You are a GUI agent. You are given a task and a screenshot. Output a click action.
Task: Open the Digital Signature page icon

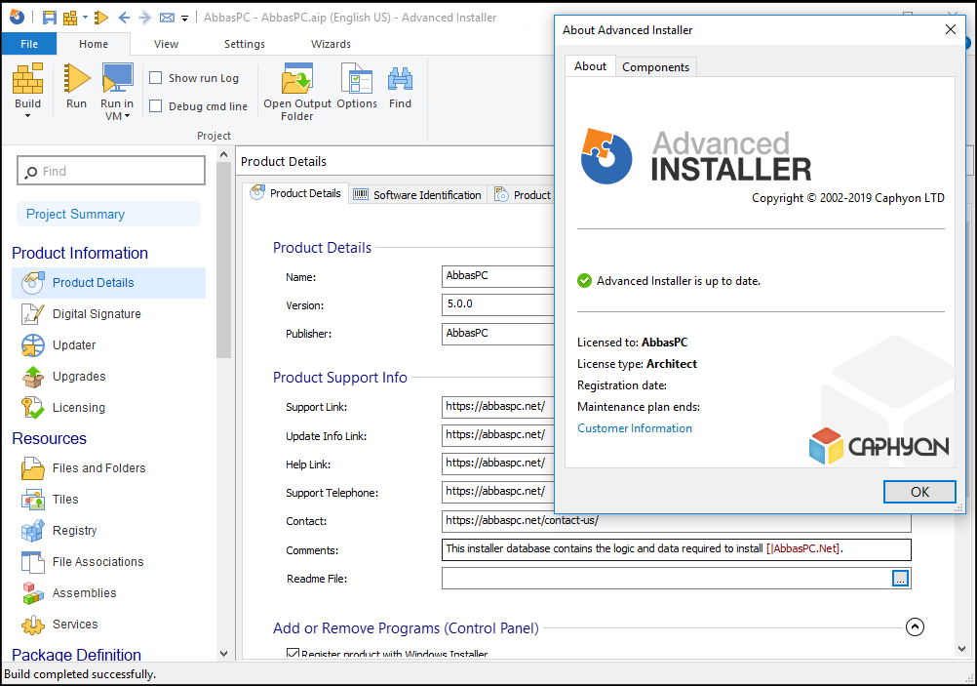pos(32,313)
